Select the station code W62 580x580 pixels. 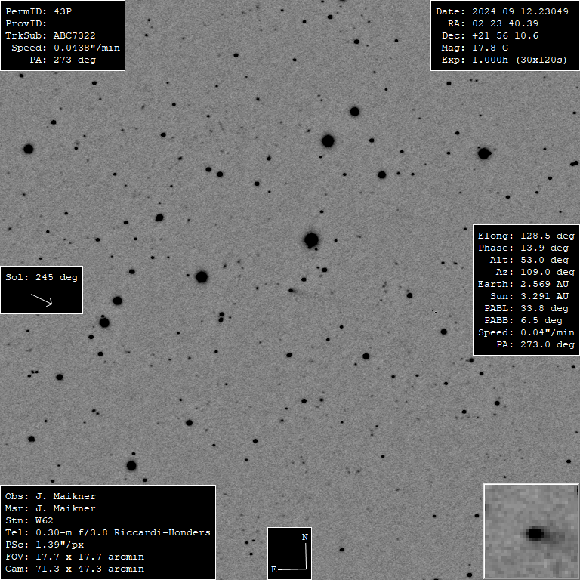pyautogui.click(x=44, y=520)
